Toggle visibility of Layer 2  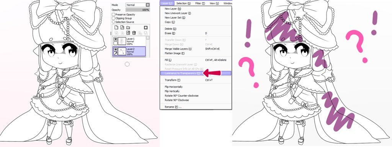click(x=115, y=49)
